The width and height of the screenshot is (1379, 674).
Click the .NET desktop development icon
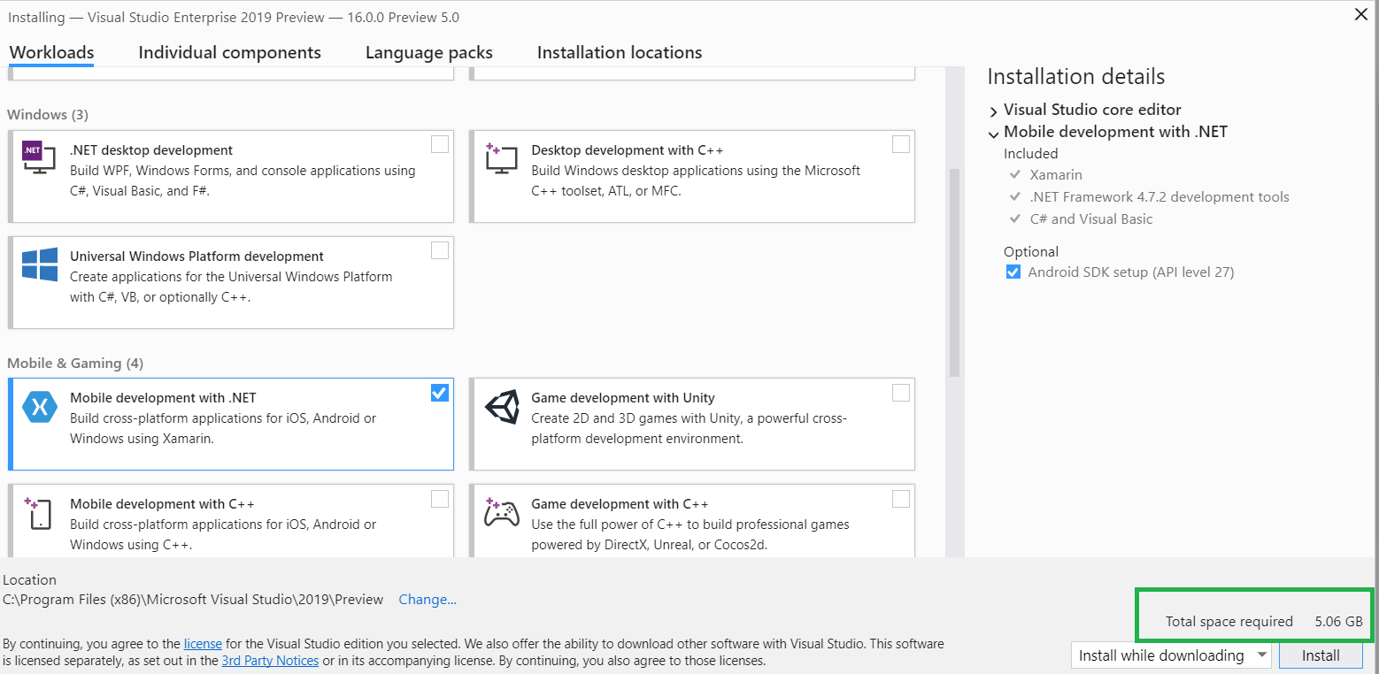[33, 151]
